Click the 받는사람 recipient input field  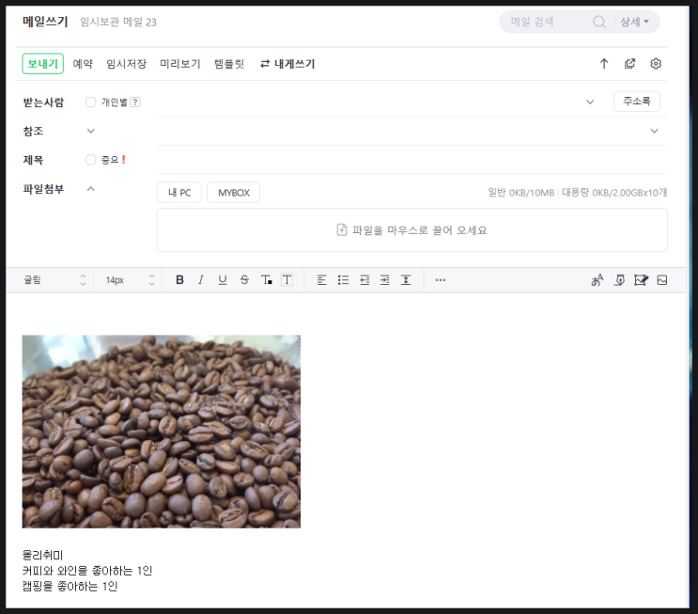[368, 102]
